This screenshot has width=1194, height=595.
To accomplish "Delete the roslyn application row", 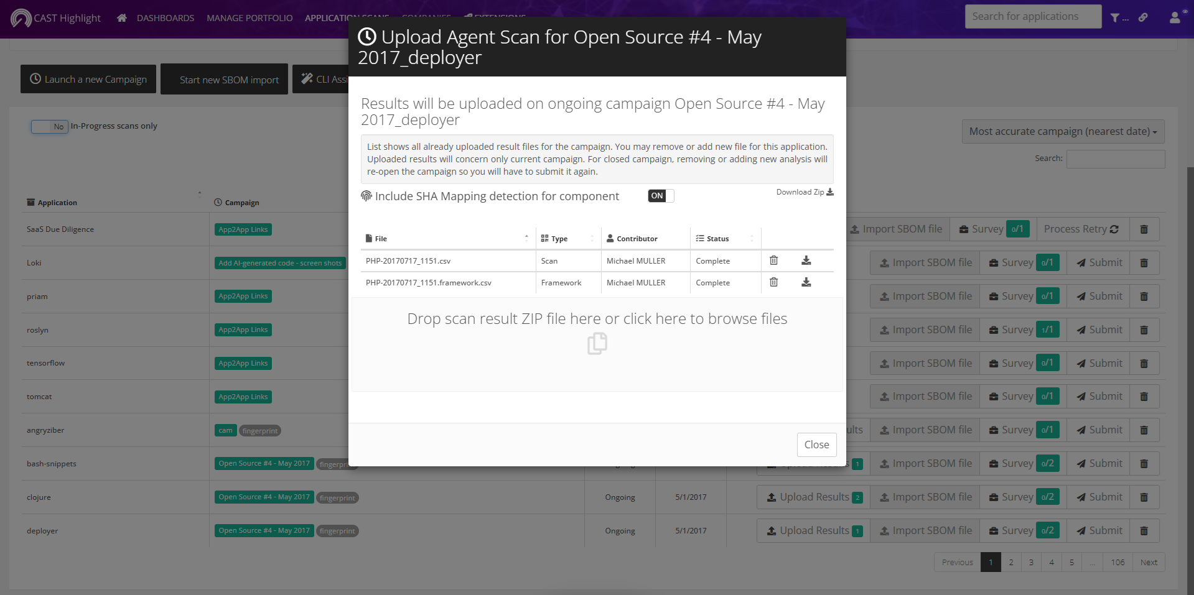I will click(x=1144, y=330).
